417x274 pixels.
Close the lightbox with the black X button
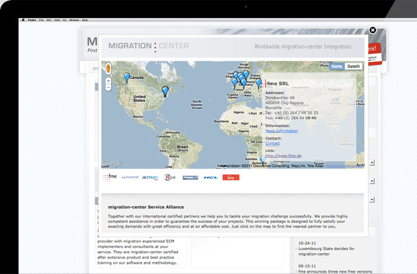(x=373, y=30)
